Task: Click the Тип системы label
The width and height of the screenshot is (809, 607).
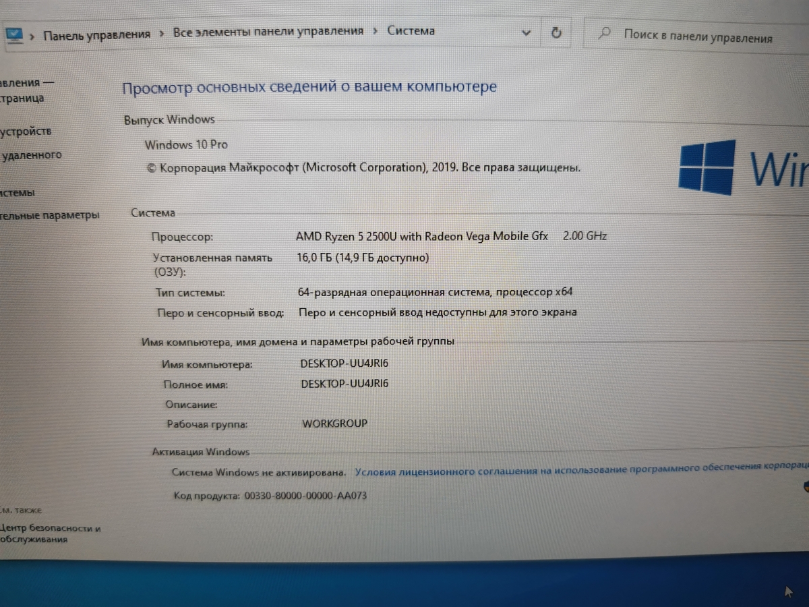Action: pyautogui.click(x=190, y=293)
